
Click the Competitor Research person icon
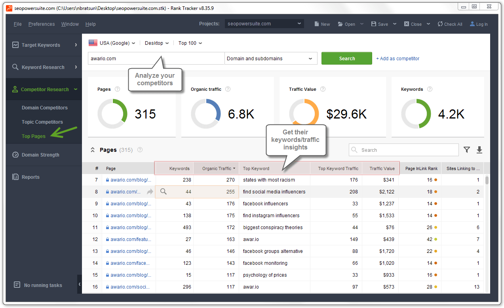tap(15, 89)
